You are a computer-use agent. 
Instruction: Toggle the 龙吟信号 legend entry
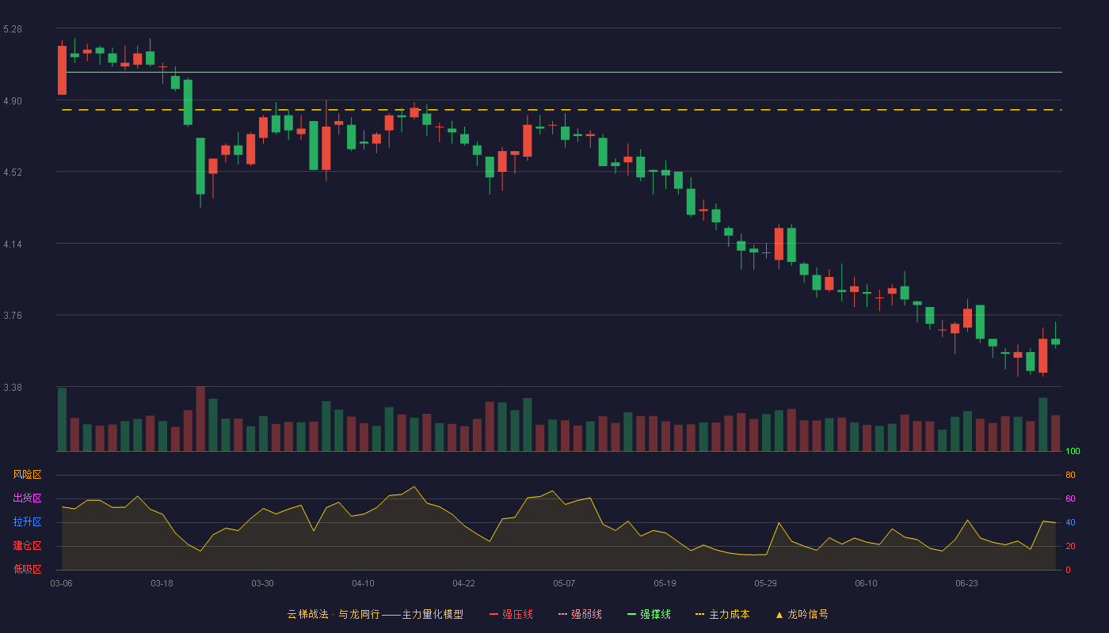pyautogui.click(x=802, y=614)
